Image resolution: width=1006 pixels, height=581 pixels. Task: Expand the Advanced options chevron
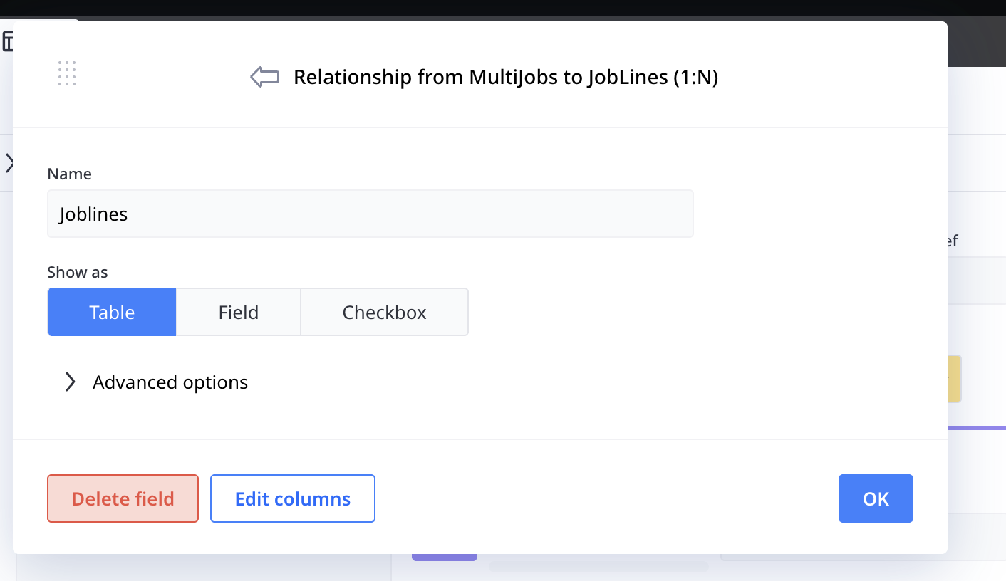(x=70, y=382)
